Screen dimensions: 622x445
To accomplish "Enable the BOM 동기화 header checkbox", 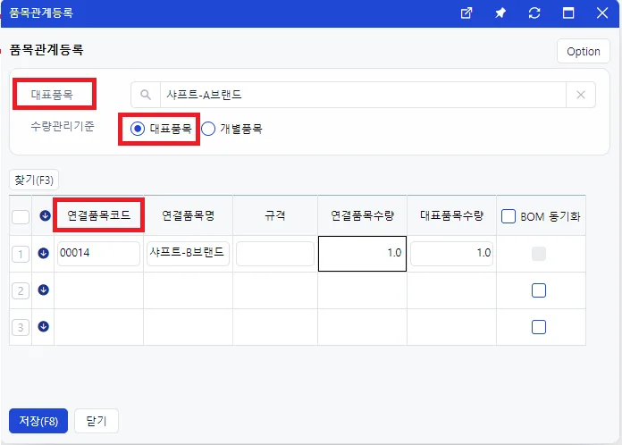I will [x=509, y=216].
